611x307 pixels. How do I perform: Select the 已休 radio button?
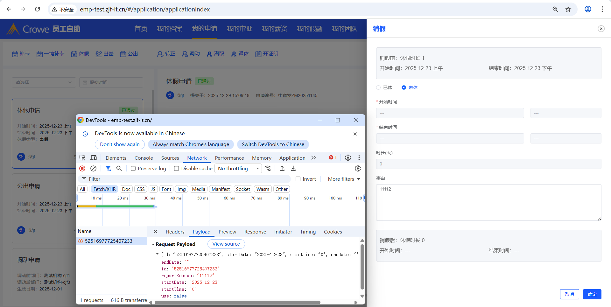pos(378,87)
